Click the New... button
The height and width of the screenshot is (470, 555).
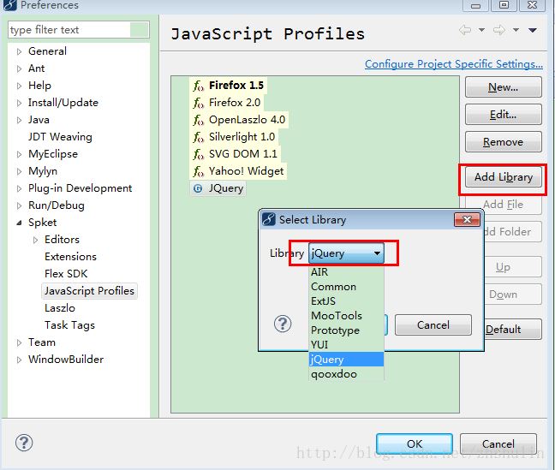(x=503, y=87)
